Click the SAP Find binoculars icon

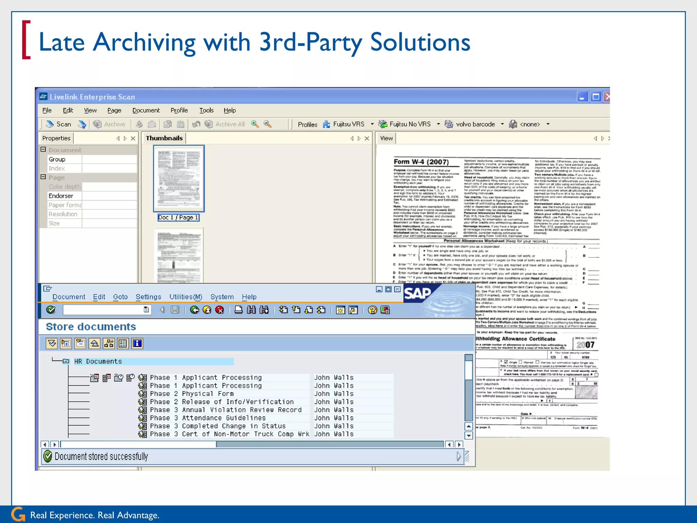[x=251, y=310]
